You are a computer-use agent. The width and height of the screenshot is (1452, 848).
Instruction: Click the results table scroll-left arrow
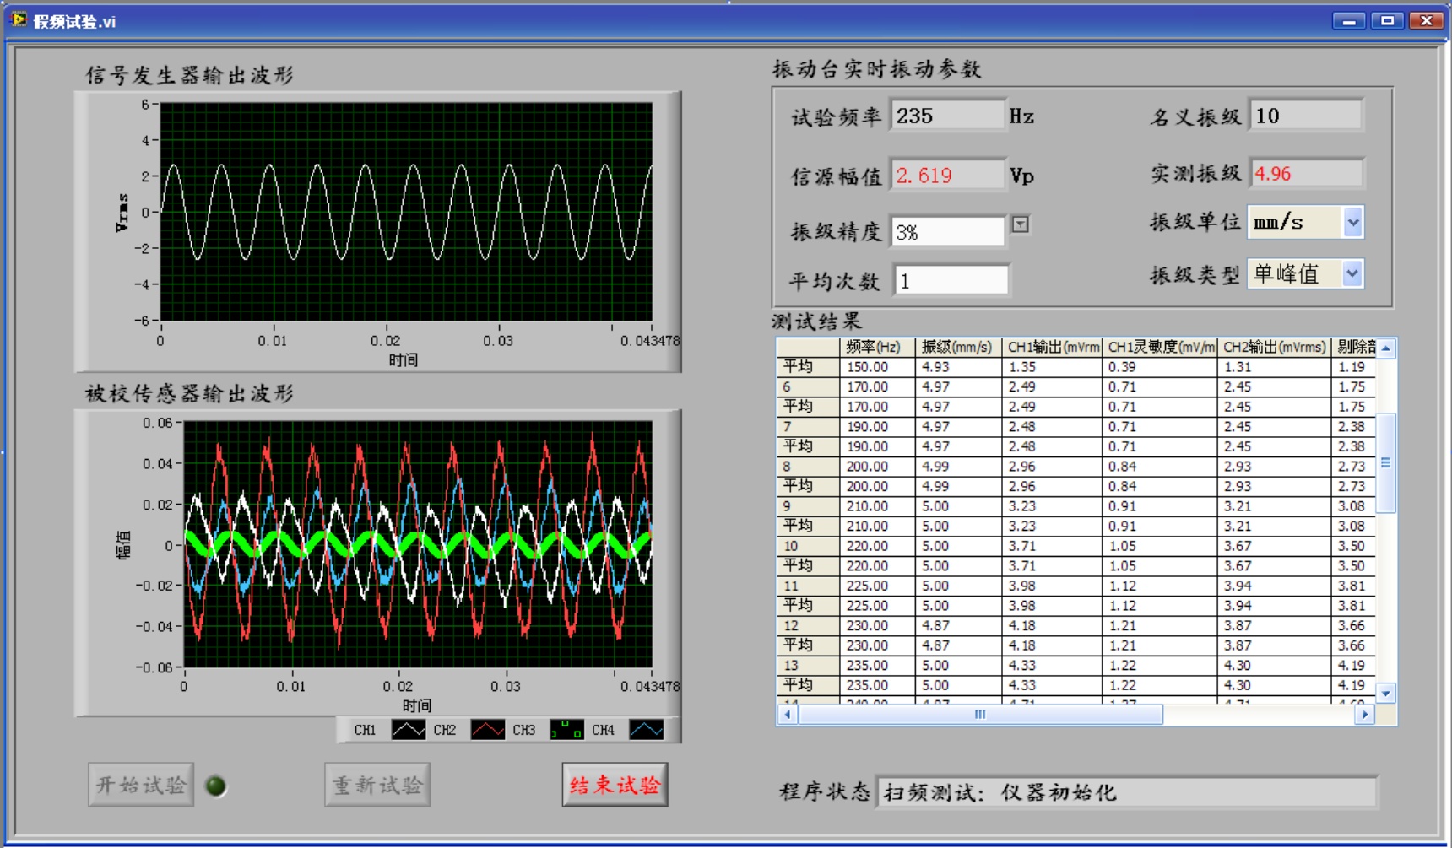pyautogui.click(x=787, y=715)
